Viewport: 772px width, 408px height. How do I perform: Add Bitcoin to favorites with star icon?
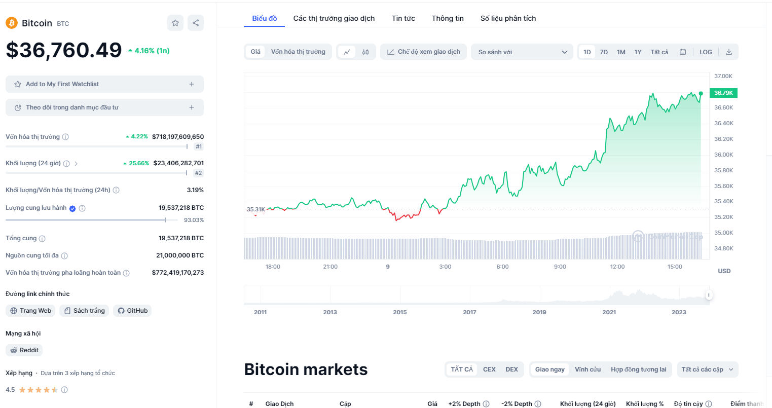coord(175,23)
